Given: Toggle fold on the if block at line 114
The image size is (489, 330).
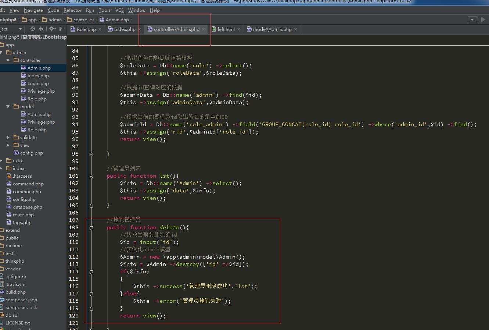Looking at the screenshot, I should [91, 272].
